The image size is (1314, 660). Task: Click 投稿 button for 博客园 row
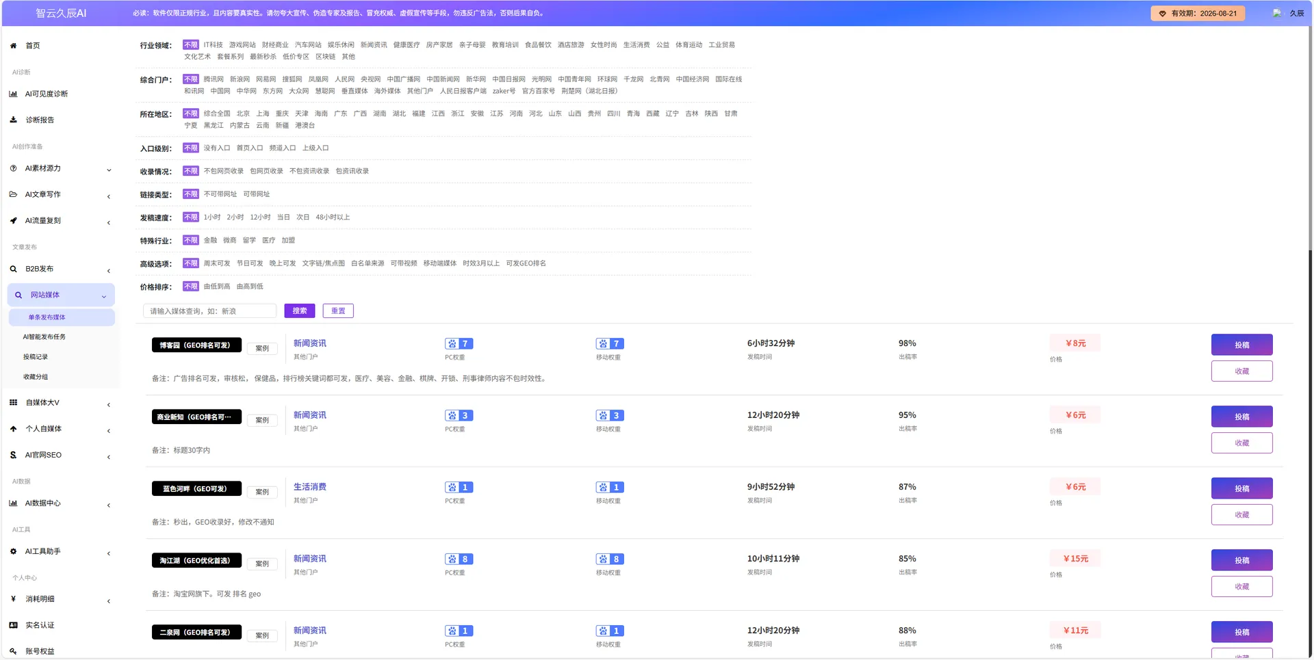(1241, 345)
